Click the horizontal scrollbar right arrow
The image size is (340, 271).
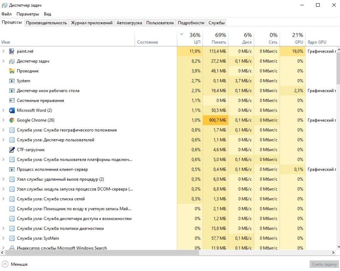[x=333, y=253]
